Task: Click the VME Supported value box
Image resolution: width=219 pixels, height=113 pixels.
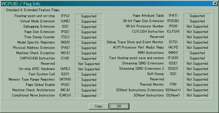Action: pos(89,21)
